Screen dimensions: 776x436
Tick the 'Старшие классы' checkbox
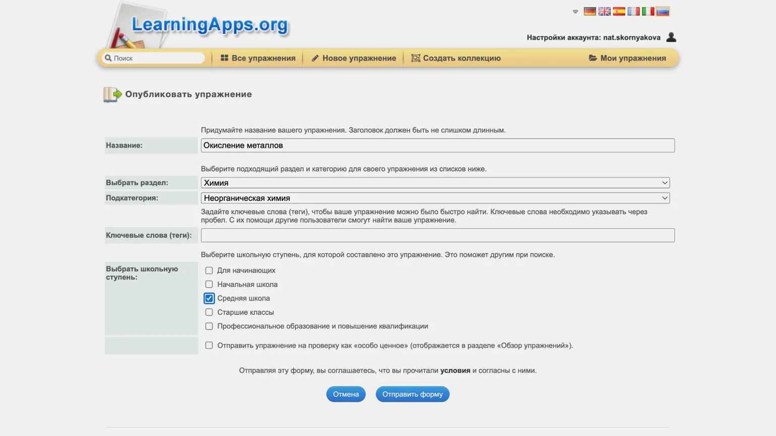[209, 312]
